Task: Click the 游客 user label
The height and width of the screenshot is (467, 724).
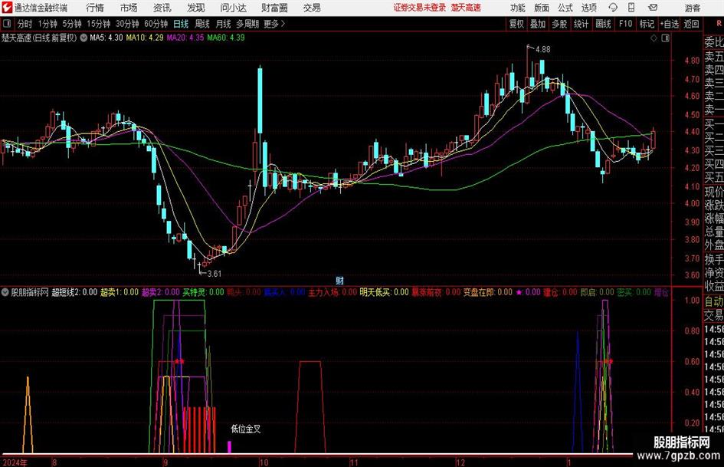Action: click(693, 8)
